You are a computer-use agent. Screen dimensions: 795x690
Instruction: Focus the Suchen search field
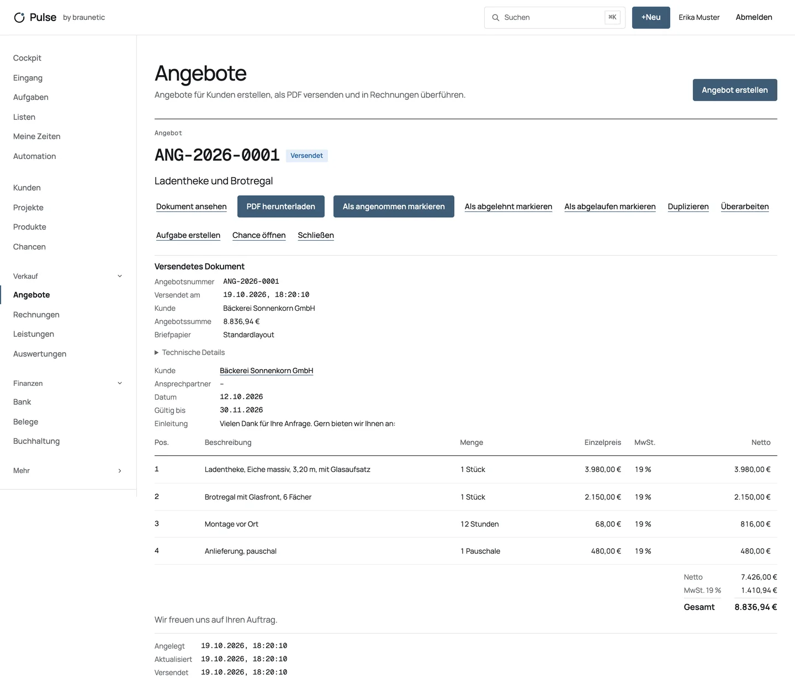pos(555,18)
